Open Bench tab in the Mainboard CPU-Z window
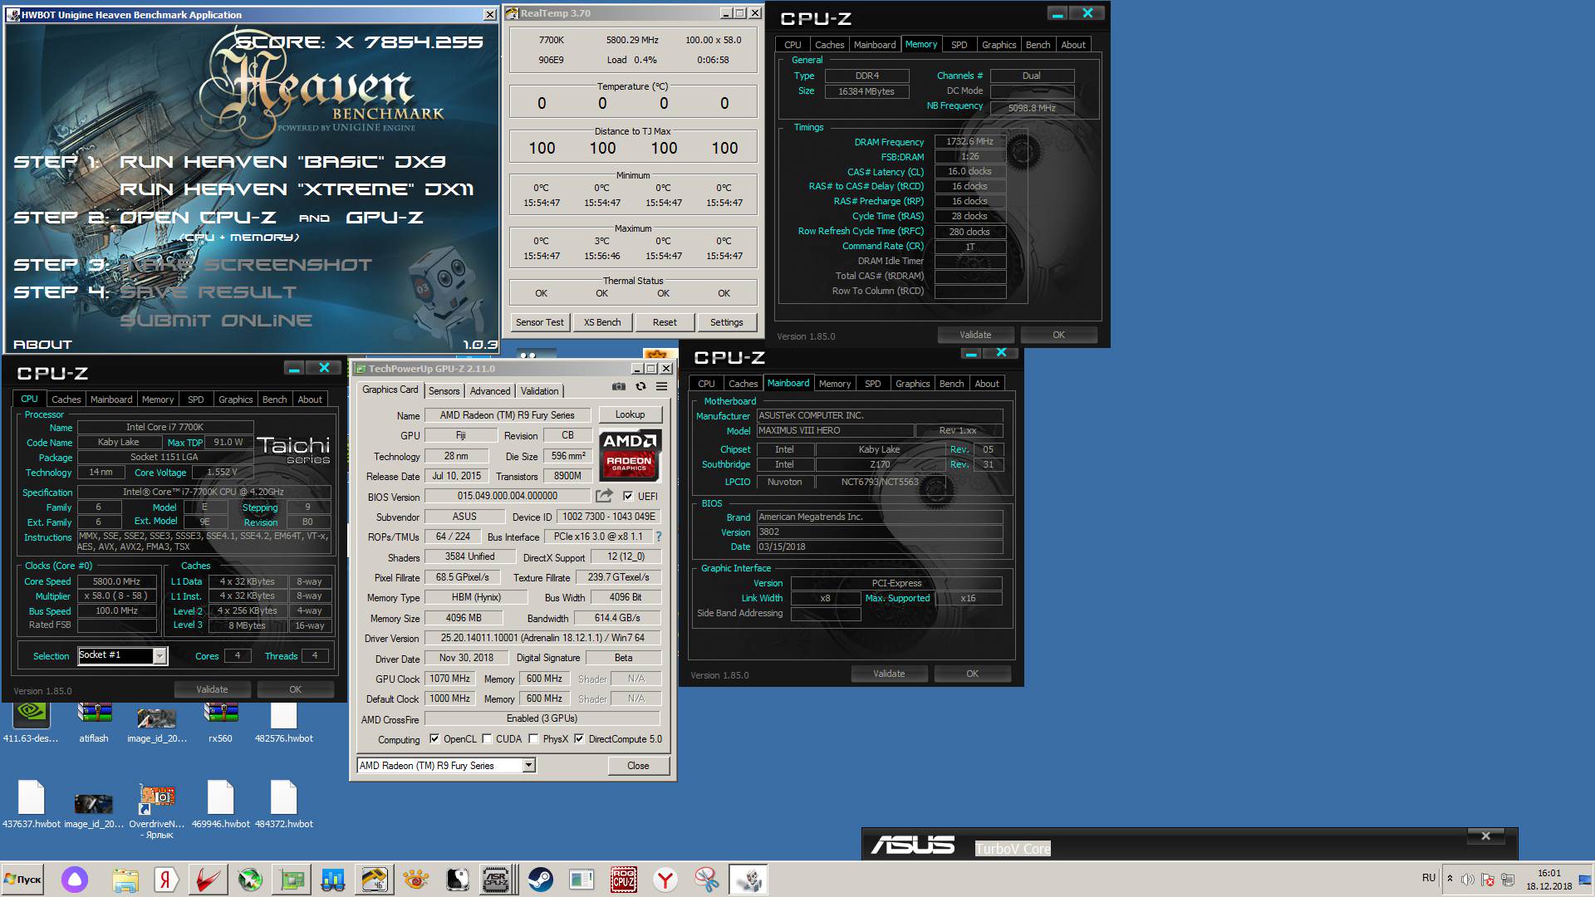Screen dimensions: 1595x897 pyautogui.click(x=951, y=384)
